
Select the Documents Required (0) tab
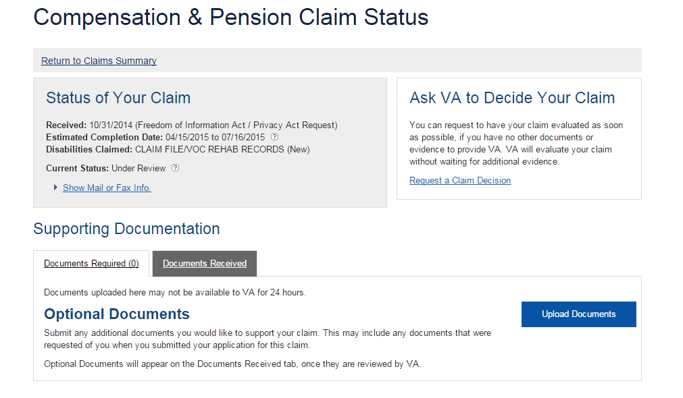pyautogui.click(x=91, y=264)
